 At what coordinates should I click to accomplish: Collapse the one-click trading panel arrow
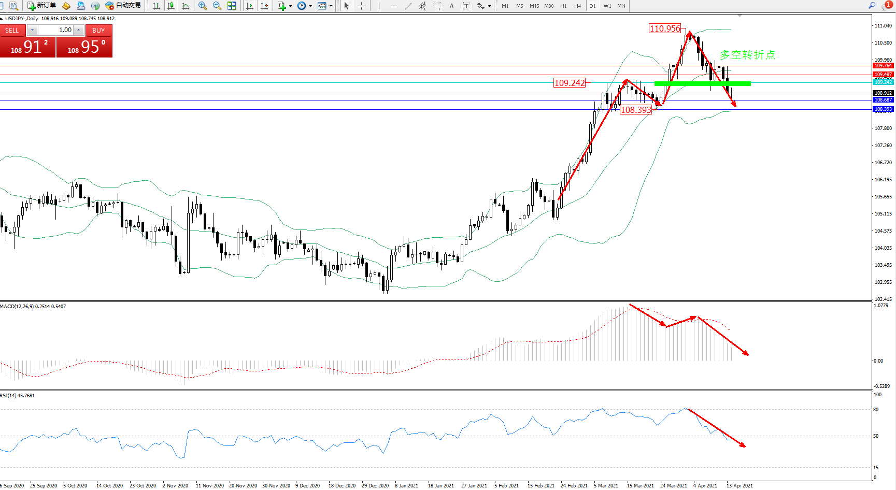[2, 19]
